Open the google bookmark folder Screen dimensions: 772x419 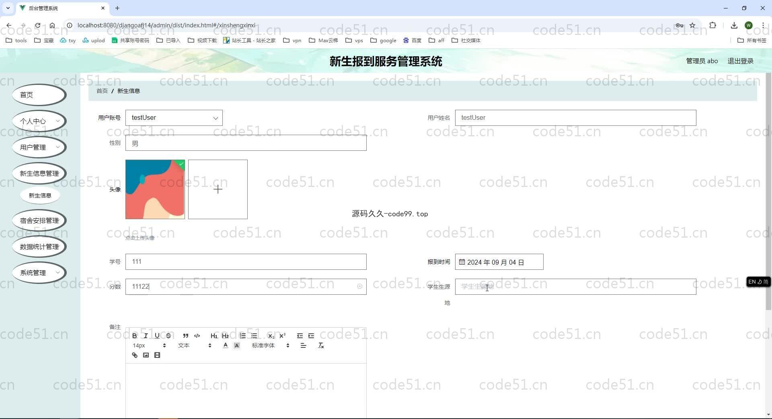point(383,40)
